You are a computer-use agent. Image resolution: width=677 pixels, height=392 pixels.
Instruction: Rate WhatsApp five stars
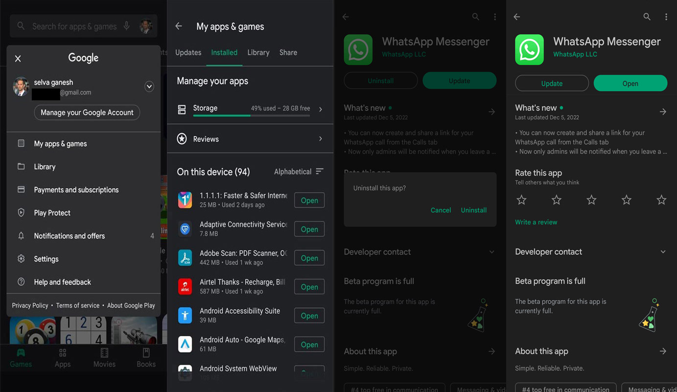pyautogui.click(x=661, y=200)
